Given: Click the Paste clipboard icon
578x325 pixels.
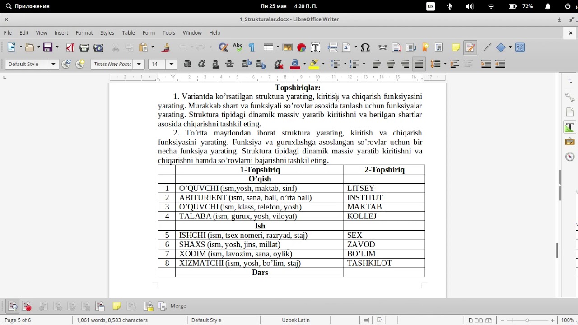Looking at the screenshot, I should tap(144, 47).
